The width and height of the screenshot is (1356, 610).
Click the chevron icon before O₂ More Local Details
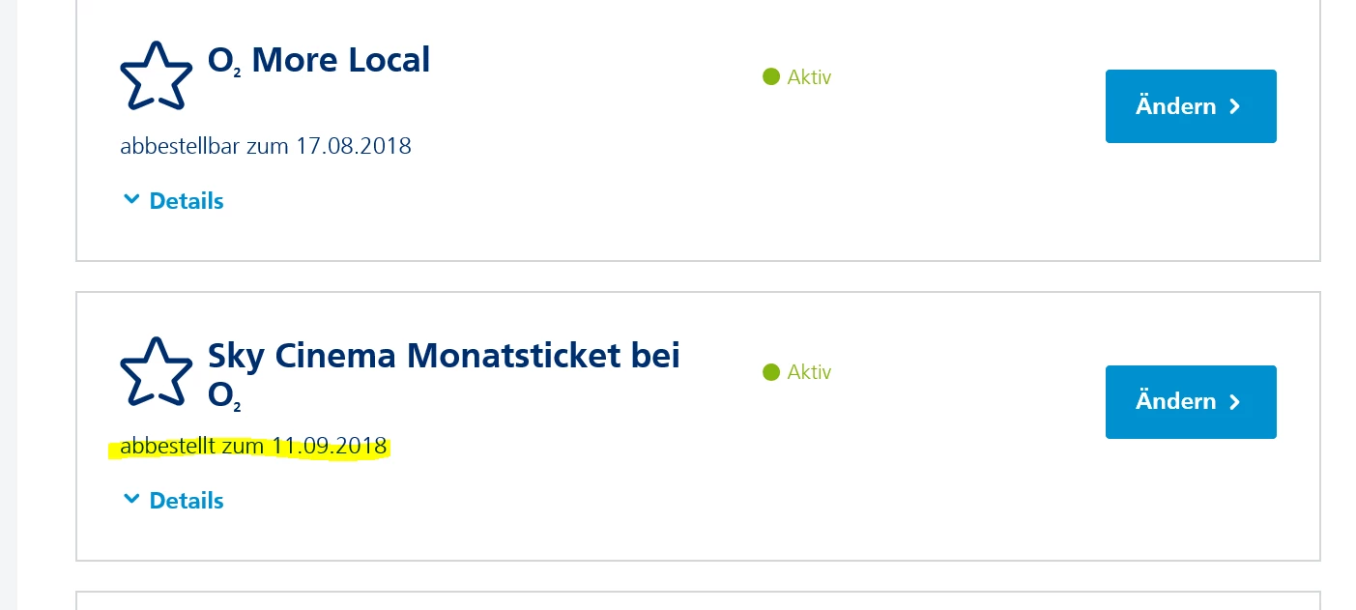pyautogui.click(x=131, y=200)
